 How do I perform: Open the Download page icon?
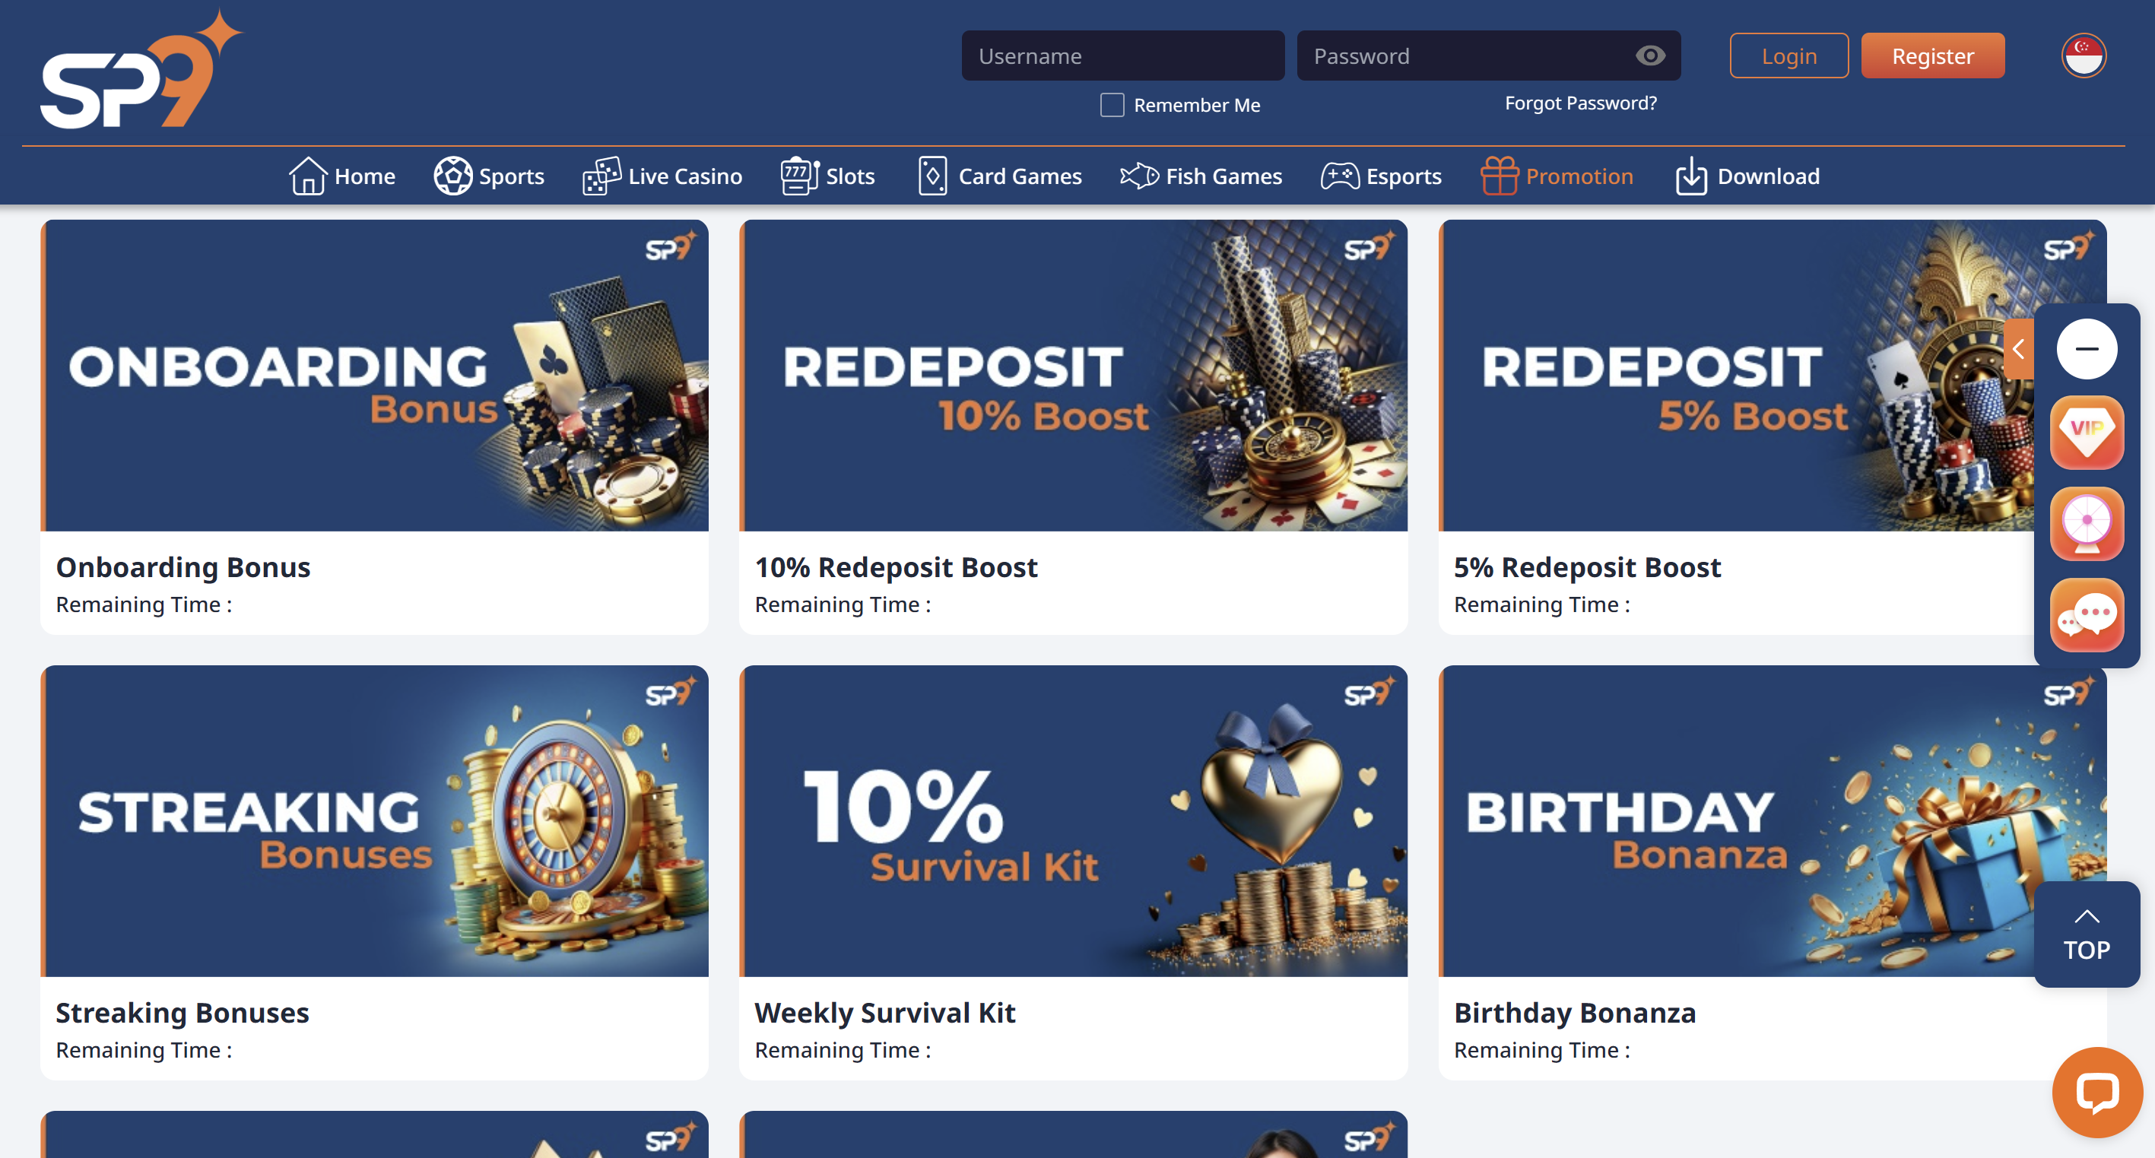[1692, 176]
